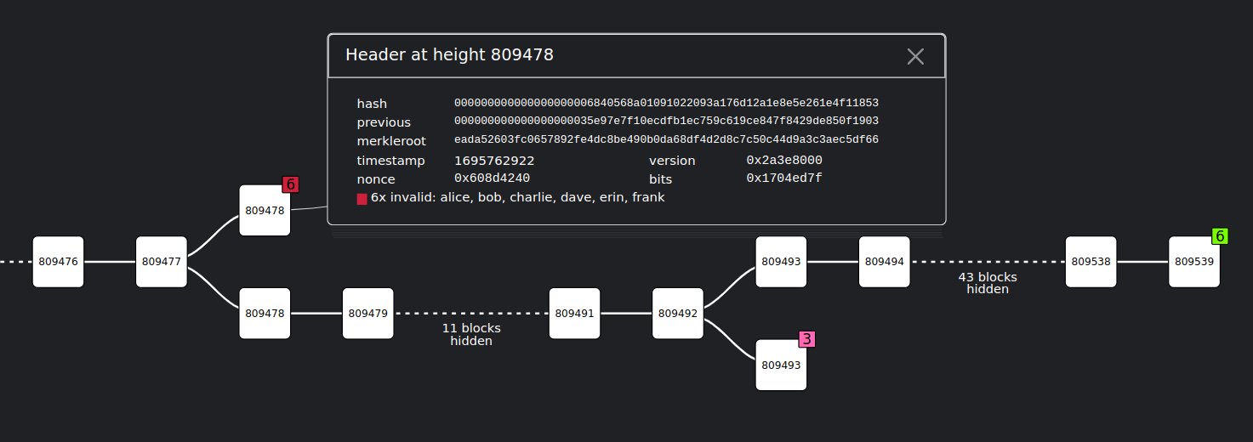The height and width of the screenshot is (442, 1253).
Task: Select block 809477 fork node
Action: (162, 262)
